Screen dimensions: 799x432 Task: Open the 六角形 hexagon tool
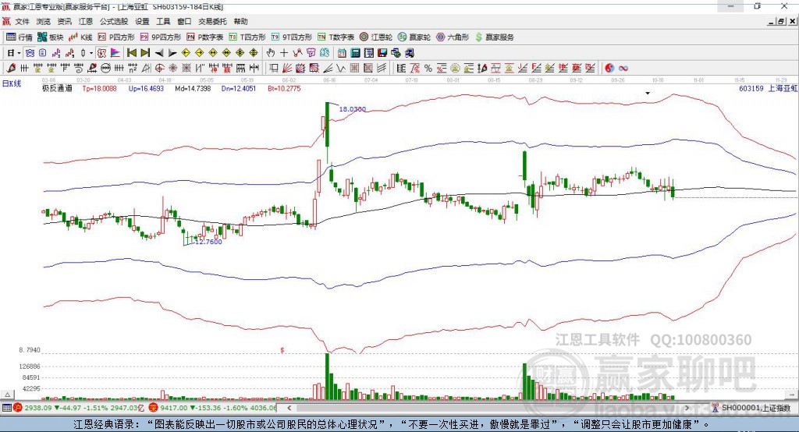tap(453, 37)
